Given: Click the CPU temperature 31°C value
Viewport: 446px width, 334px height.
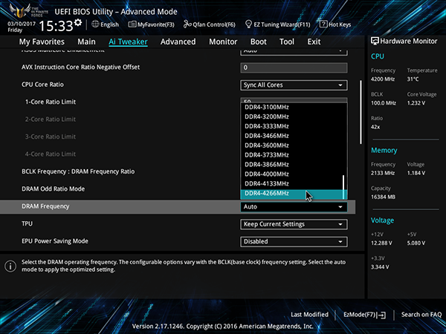Looking at the screenshot, I should (x=413, y=79).
